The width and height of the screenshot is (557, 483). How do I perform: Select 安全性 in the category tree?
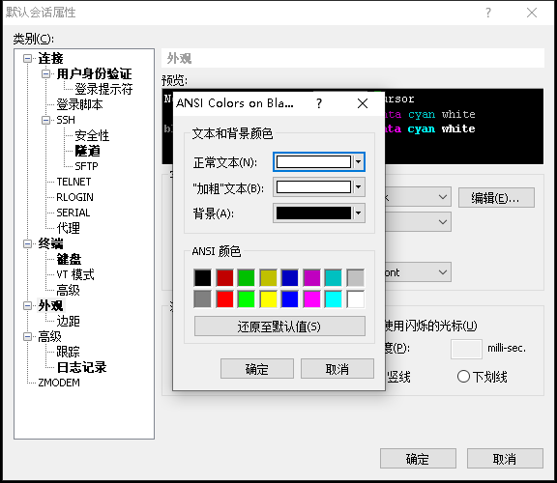tap(92, 135)
